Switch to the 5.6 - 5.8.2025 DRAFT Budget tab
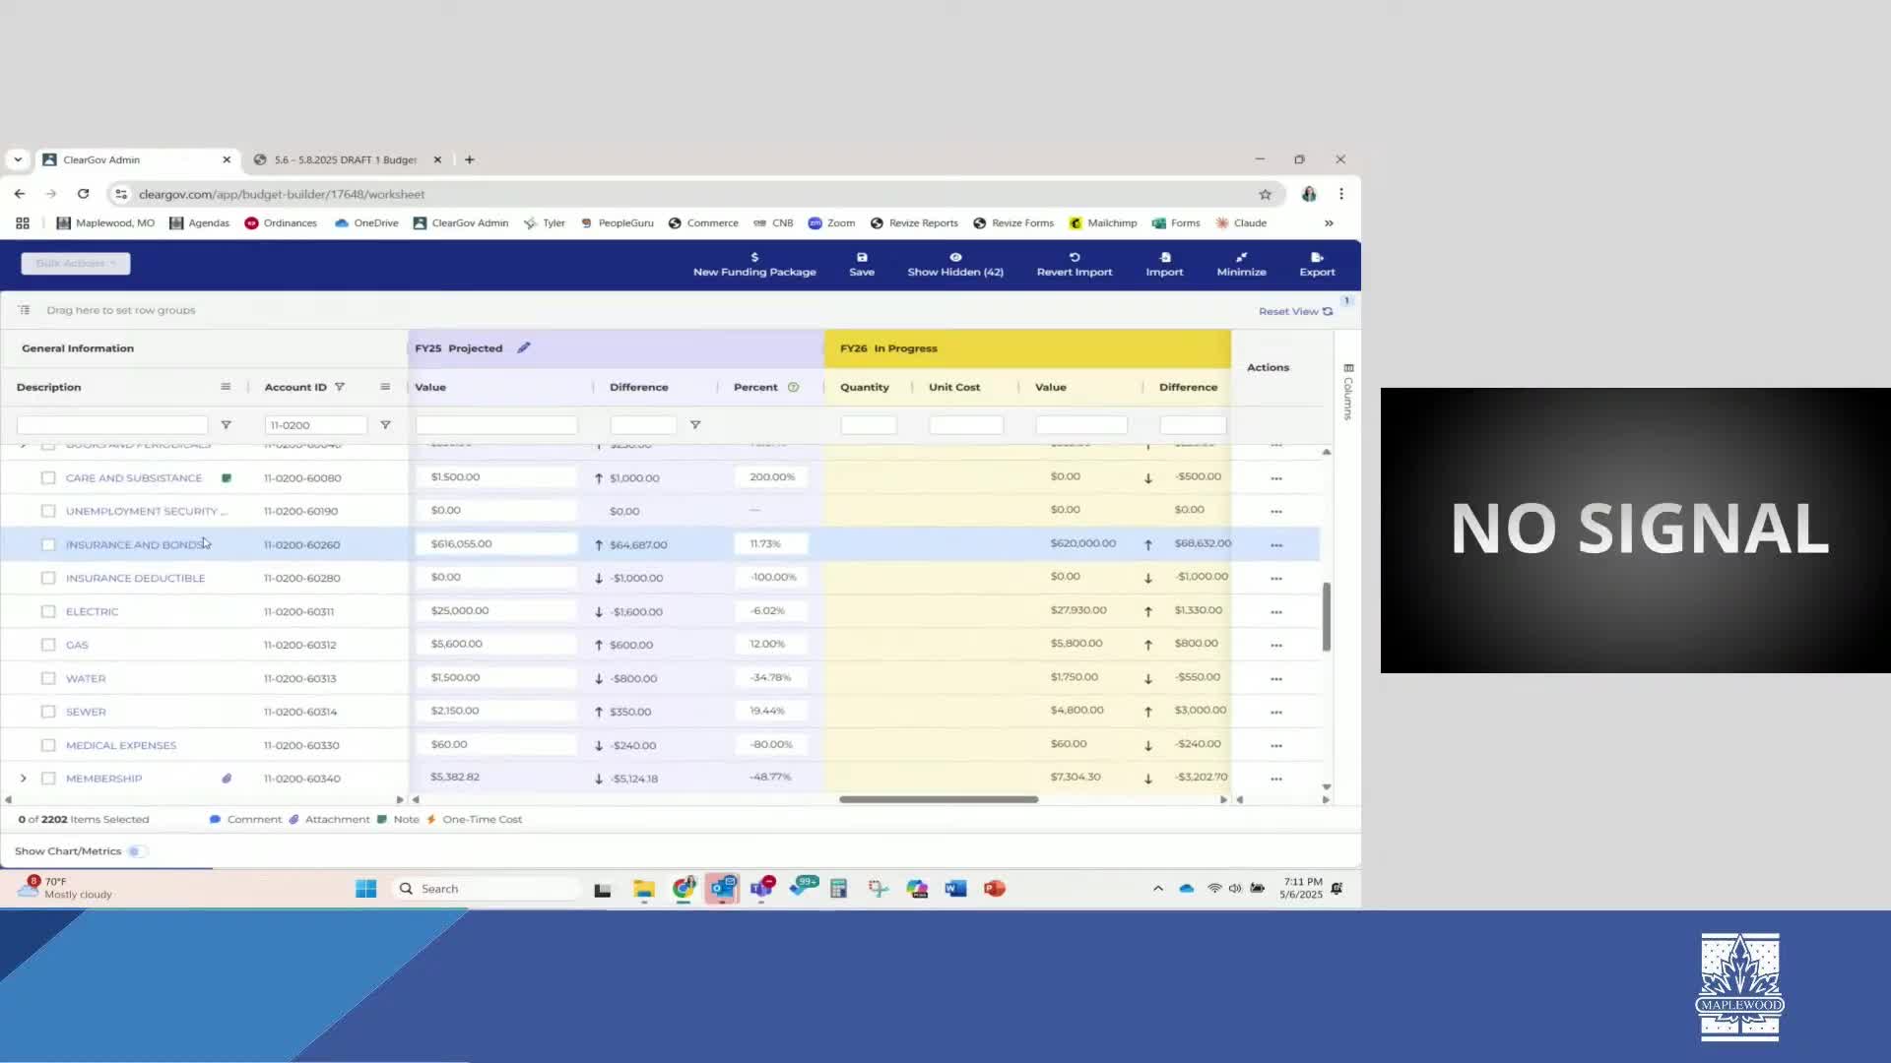 click(345, 159)
